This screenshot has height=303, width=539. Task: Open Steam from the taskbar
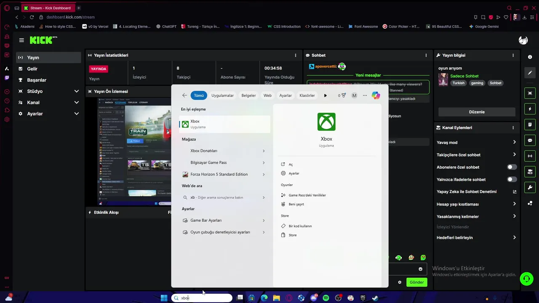point(375,298)
